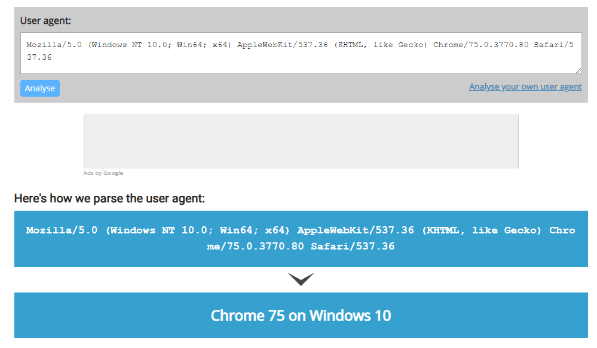
Task: Click the 'Chrome 75 on Windows 10' result
Action: click(301, 315)
